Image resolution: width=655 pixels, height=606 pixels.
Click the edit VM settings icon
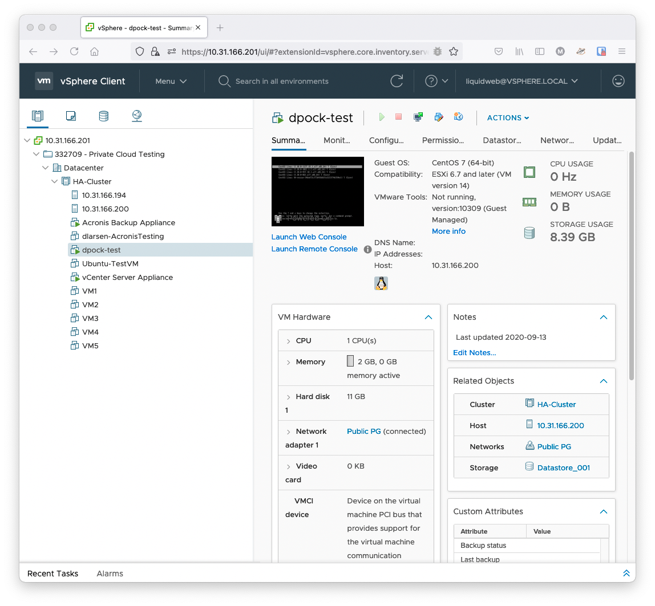438,117
